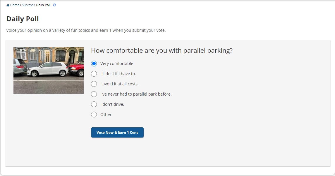This screenshot has height=176, width=335.
Task: Click the 'Voice your opinion' description text
Action: [86, 30]
